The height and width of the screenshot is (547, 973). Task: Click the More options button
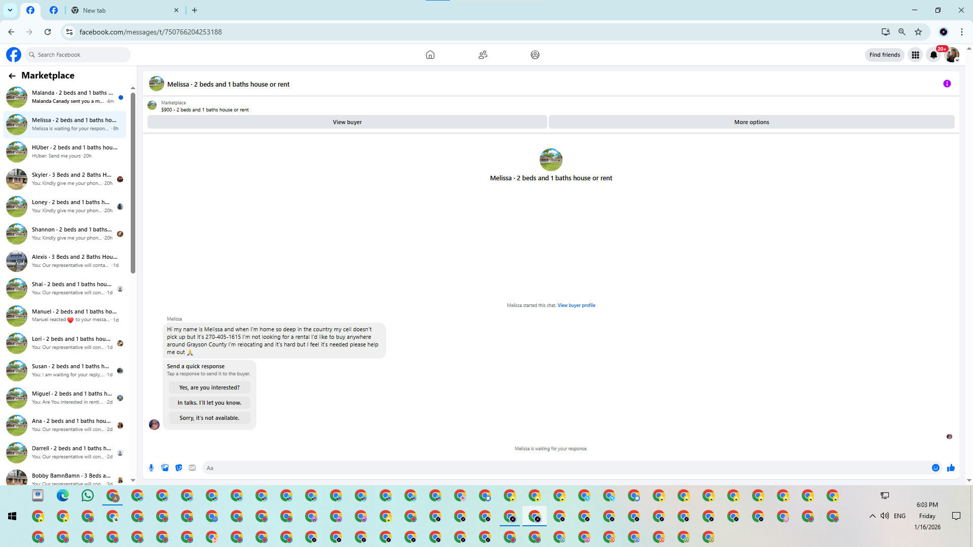(x=752, y=122)
